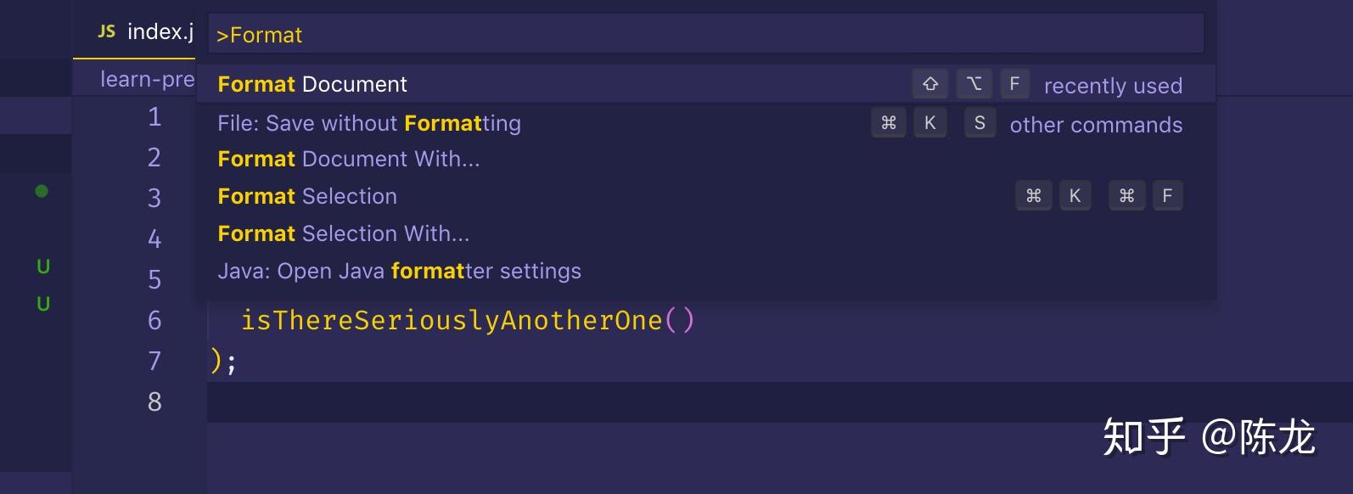The height and width of the screenshot is (494, 1353).
Task: Click the F key badge beside Format Document
Action: (x=1014, y=84)
